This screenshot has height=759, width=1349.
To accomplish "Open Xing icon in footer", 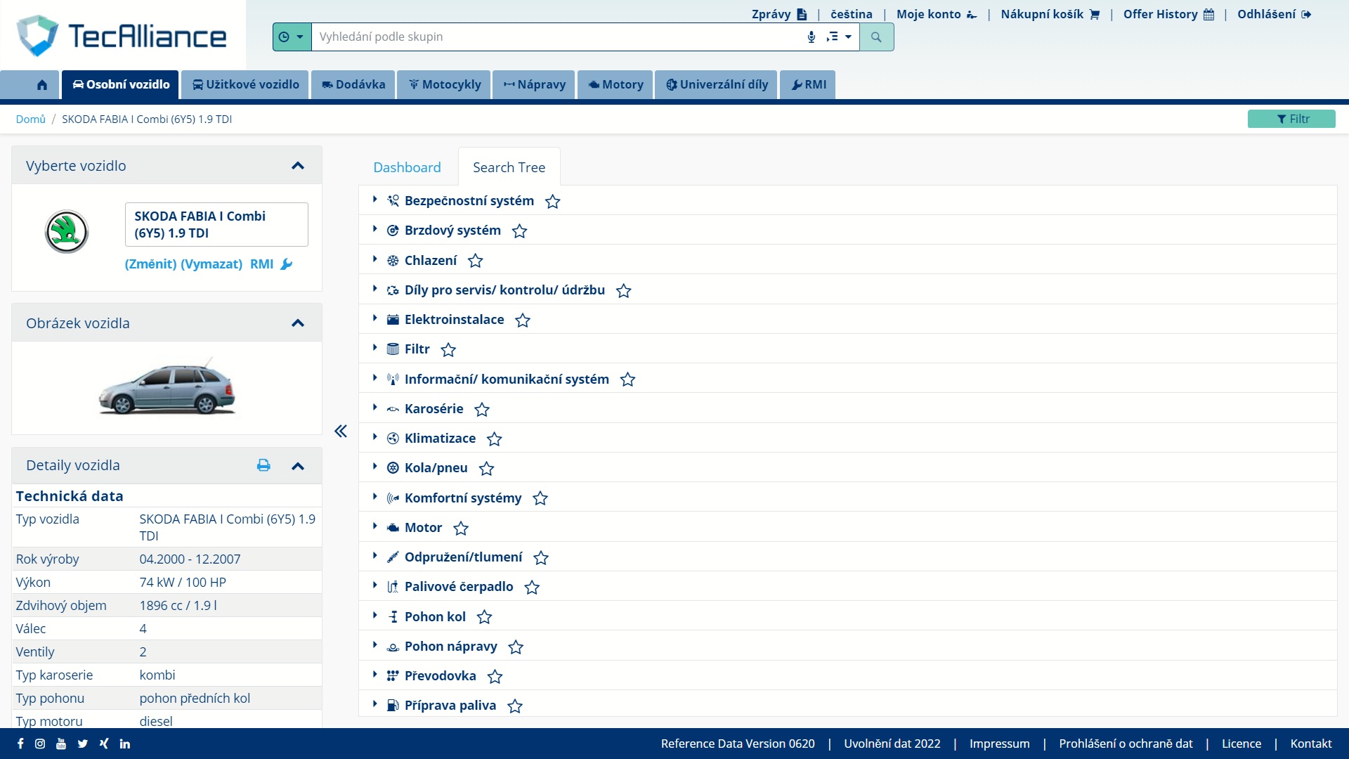I will point(104,744).
